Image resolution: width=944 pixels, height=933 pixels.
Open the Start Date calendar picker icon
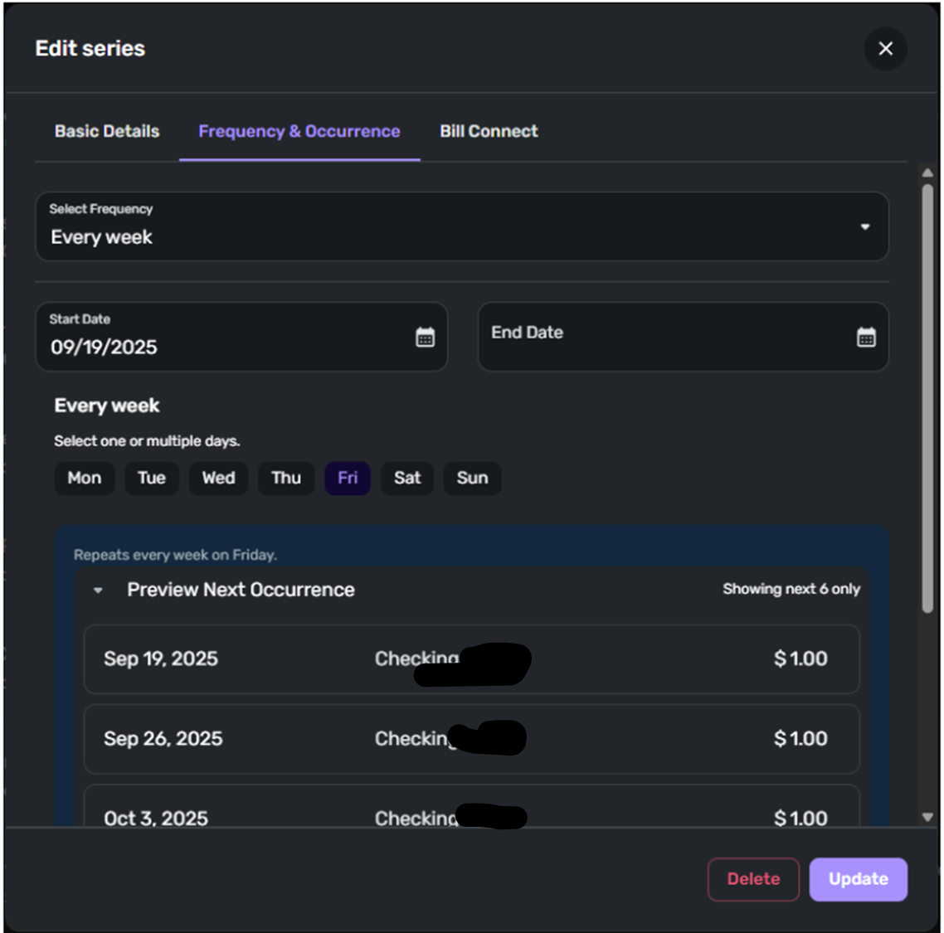click(425, 337)
